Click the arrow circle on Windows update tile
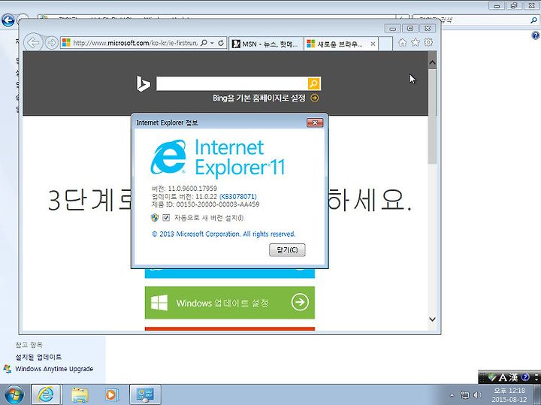 pos(300,302)
